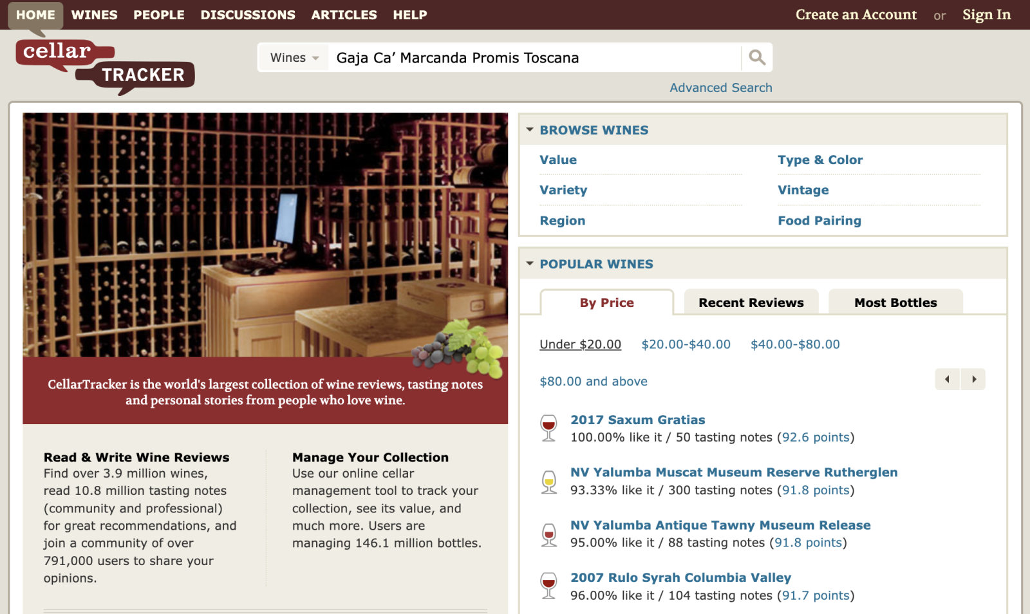This screenshot has height=614, width=1030.
Task: Click wine glass icon beside 2007 Rulo Syrah
Action: (x=548, y=586)
